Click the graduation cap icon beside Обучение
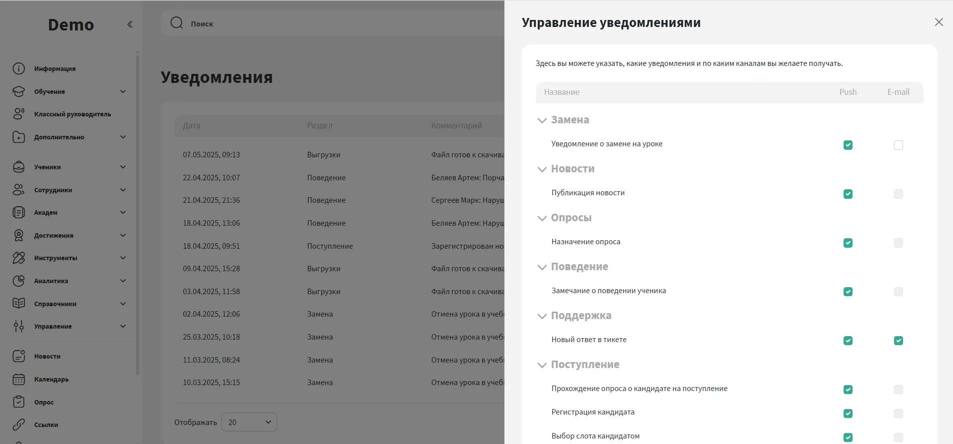953x444 pixels. pos(18,91)
